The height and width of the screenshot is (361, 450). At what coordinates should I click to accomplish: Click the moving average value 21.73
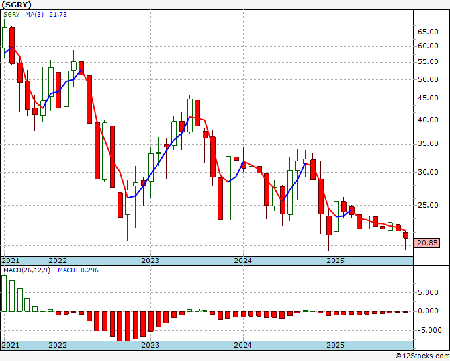point(58,15)
